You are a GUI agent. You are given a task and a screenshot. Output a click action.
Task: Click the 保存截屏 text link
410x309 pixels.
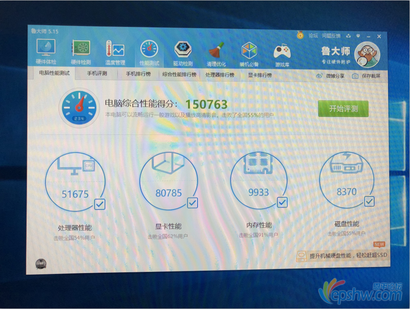tap(371, 76)
